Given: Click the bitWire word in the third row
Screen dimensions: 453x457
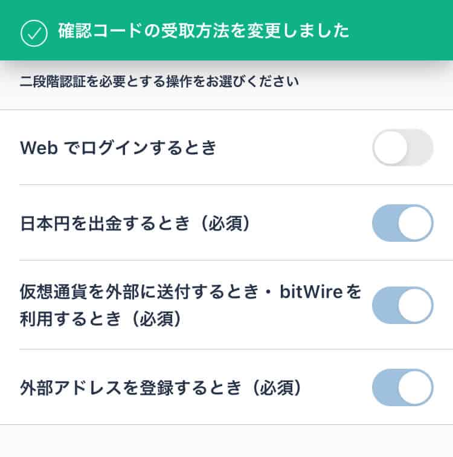Looking at the screenshot, I should tap(311, 291).
